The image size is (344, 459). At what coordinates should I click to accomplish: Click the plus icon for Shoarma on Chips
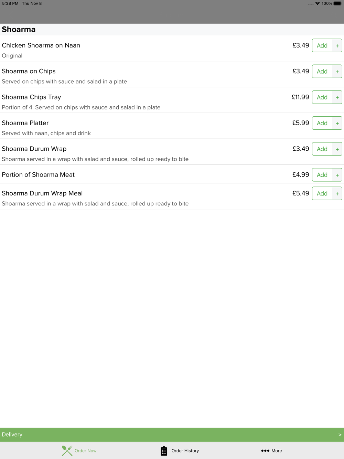337,72
